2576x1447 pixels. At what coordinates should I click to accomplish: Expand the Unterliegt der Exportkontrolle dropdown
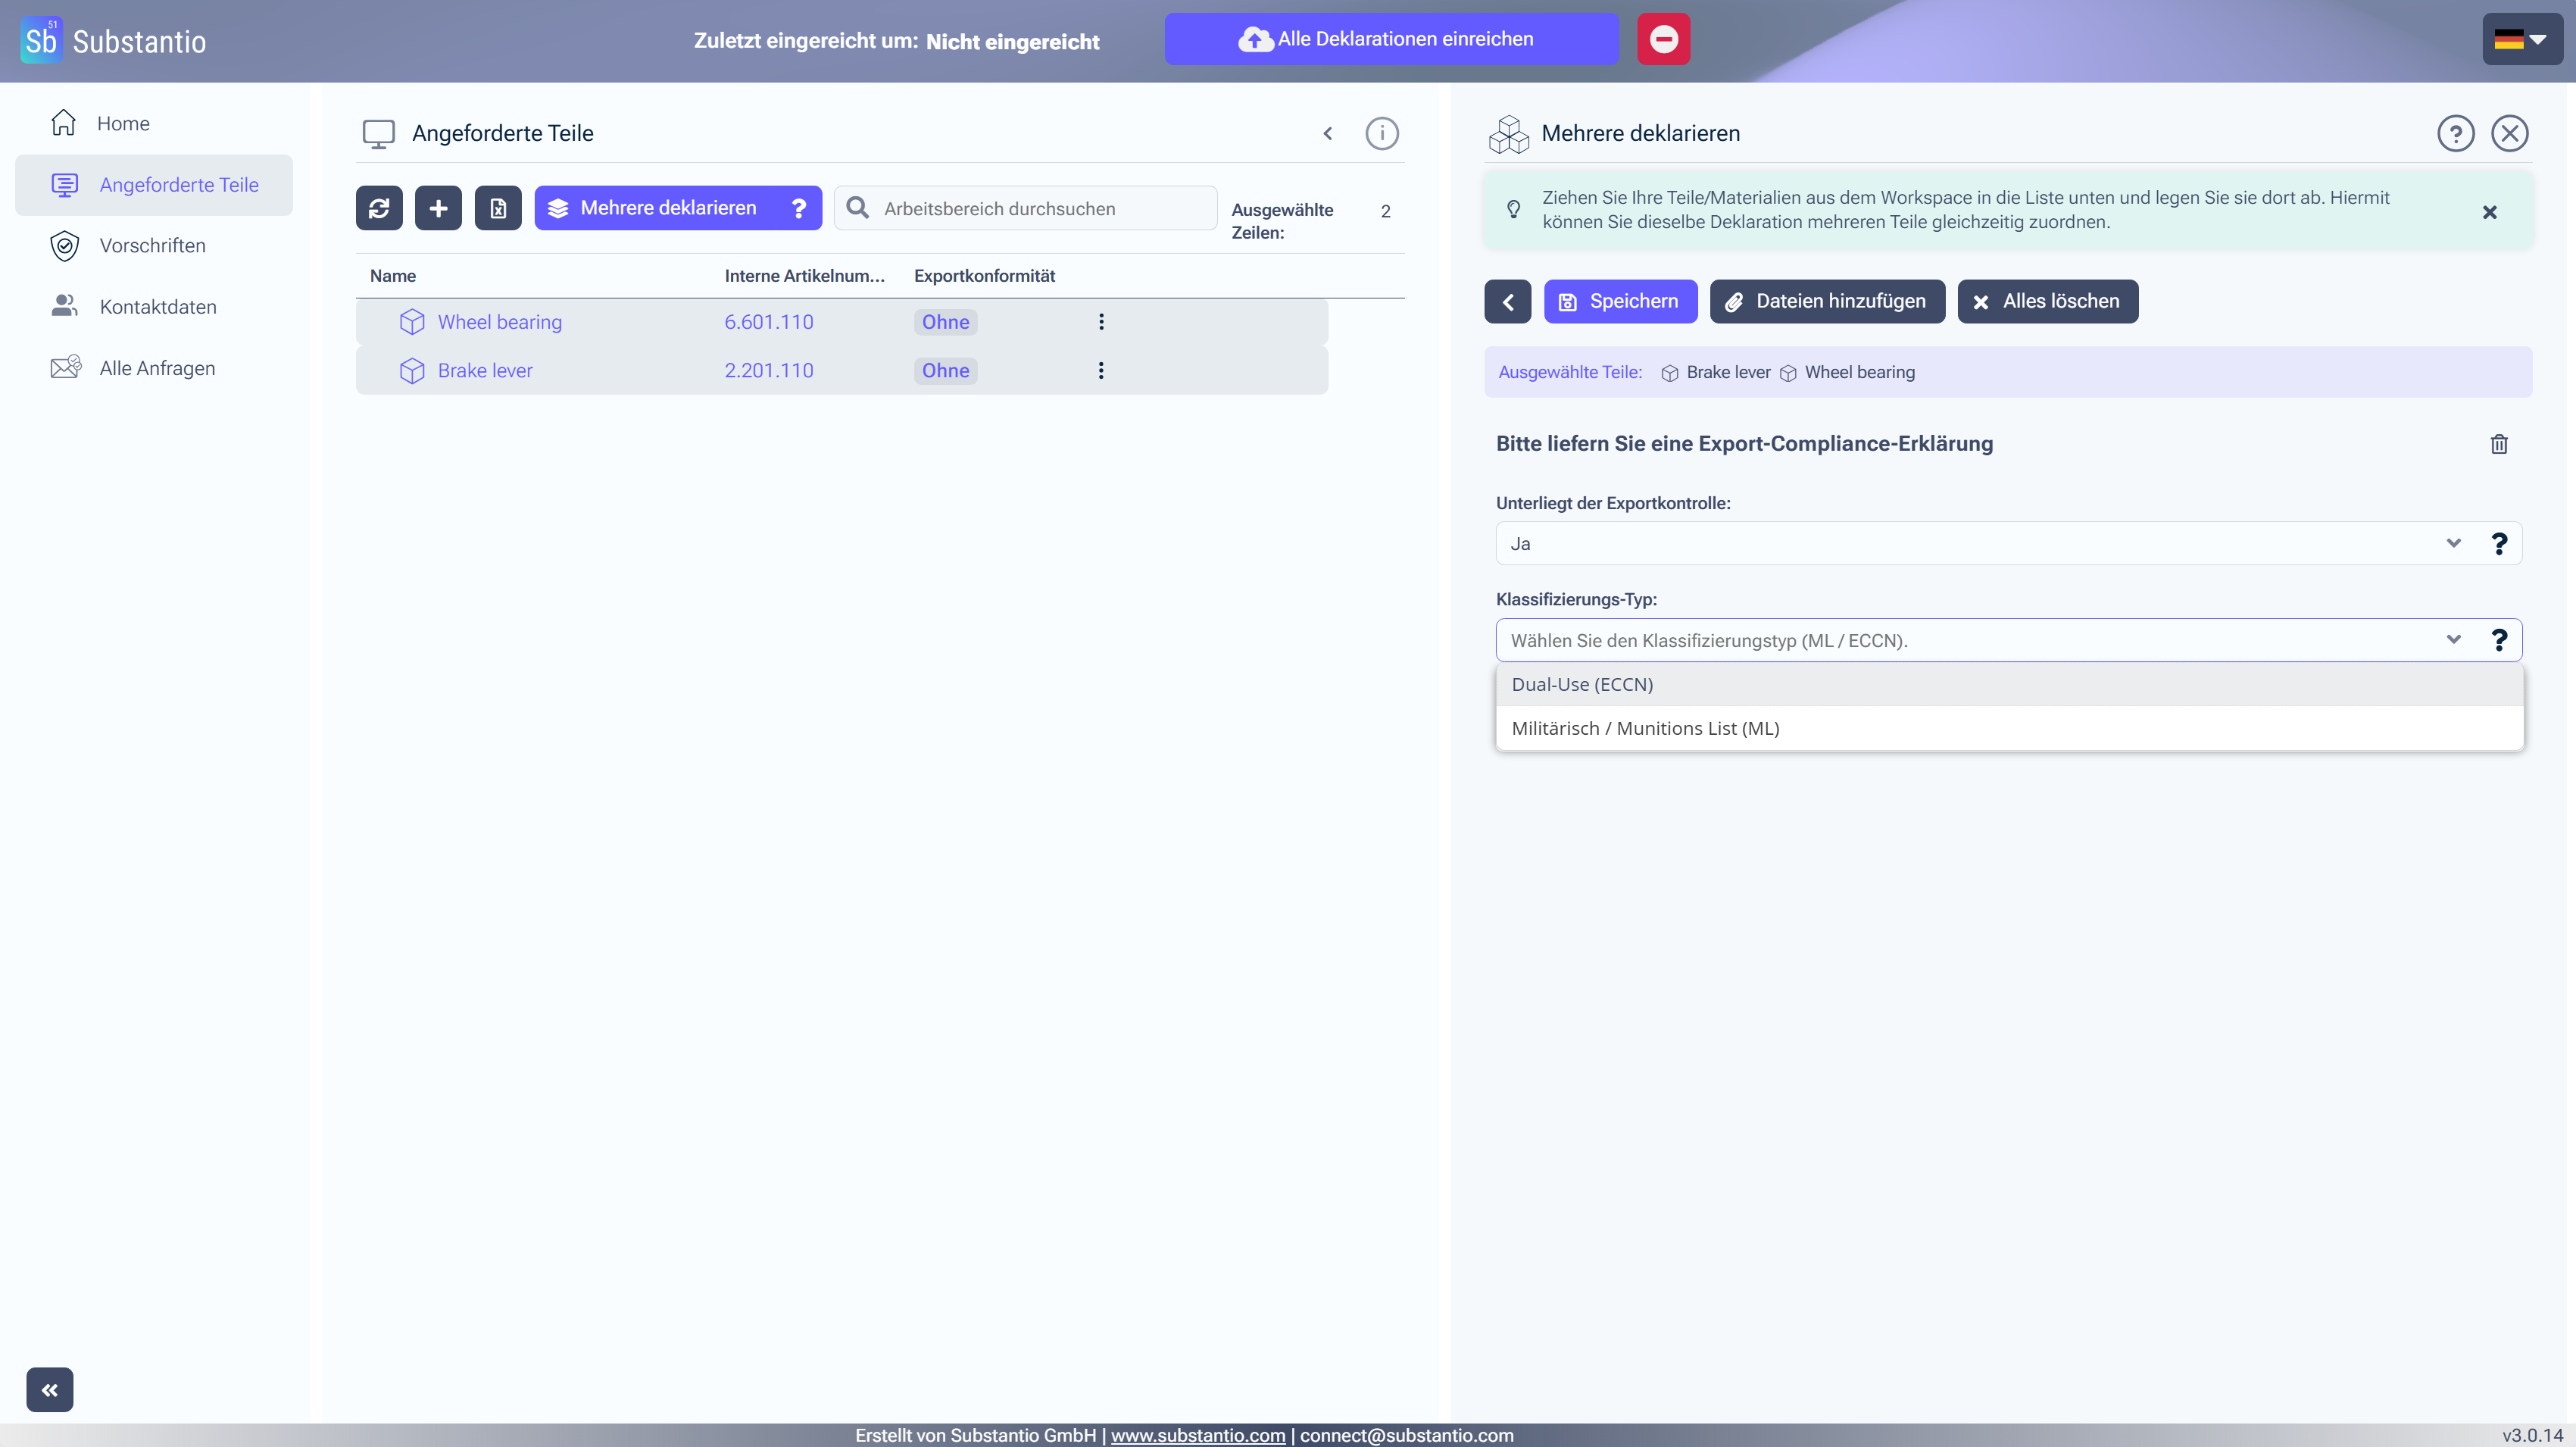[x=2452, y=543]
